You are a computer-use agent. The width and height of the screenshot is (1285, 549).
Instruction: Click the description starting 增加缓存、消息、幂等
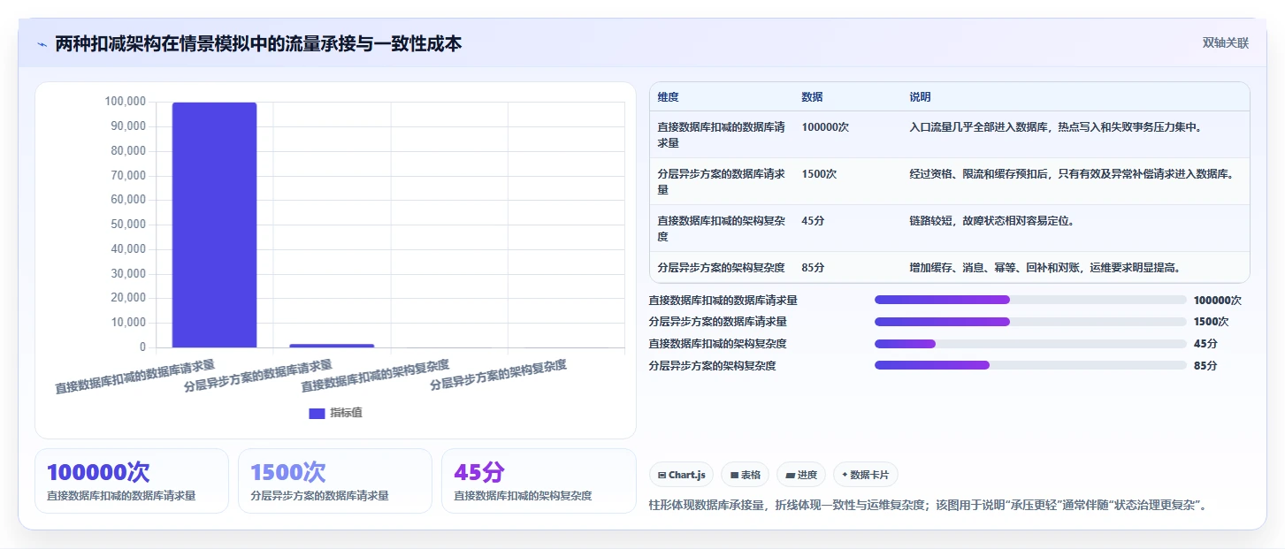point(1045,267)
